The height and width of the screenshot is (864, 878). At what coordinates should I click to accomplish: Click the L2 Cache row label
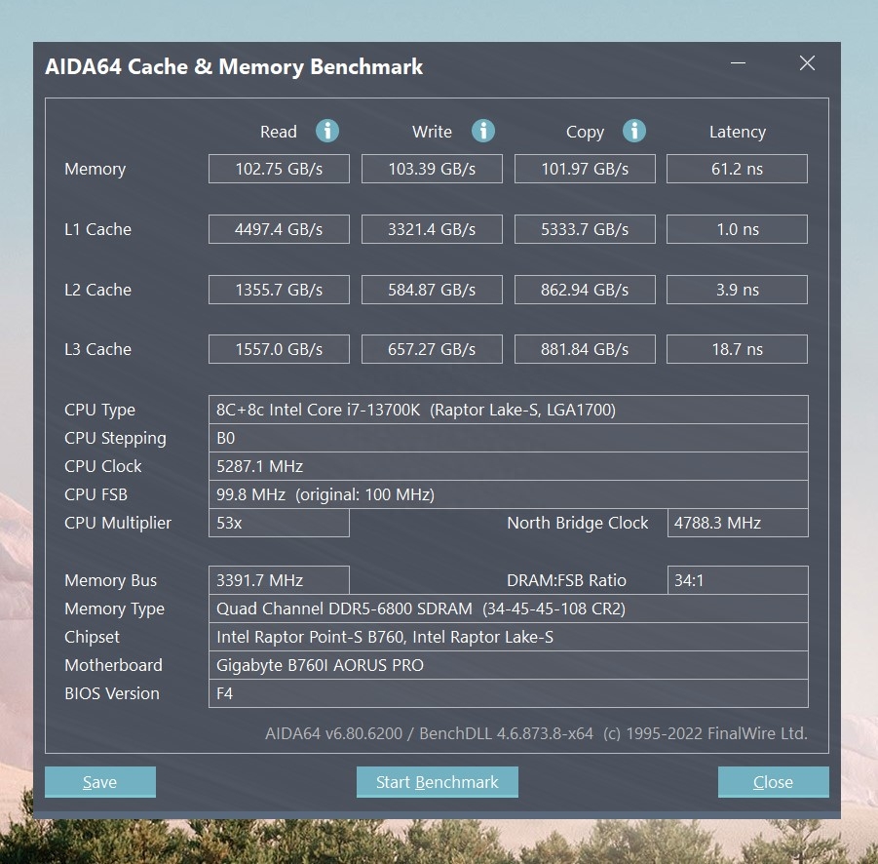click(98, 290)
